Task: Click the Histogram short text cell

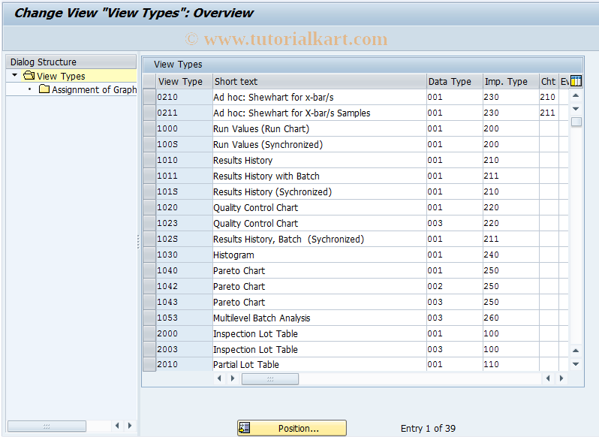Action: click(319, 255)
